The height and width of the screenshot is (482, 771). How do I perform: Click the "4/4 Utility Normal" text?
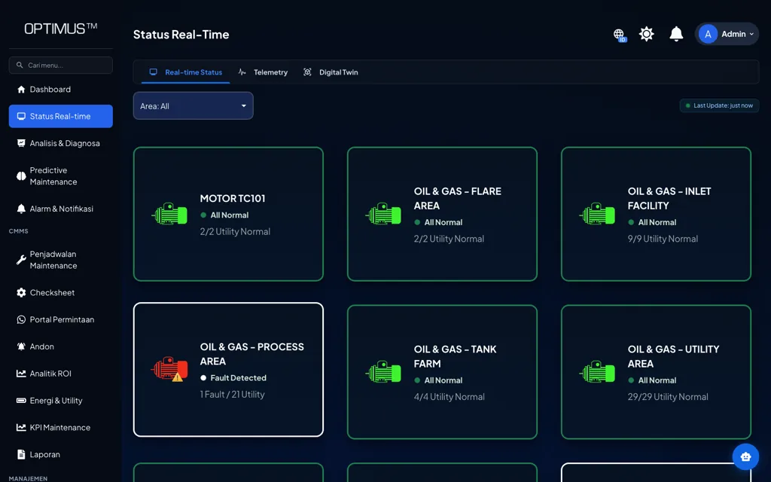coord(449,397)
